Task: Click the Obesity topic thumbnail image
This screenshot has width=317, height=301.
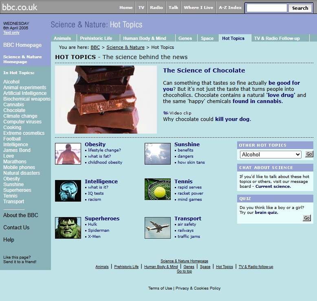Action: coord(68,154)
